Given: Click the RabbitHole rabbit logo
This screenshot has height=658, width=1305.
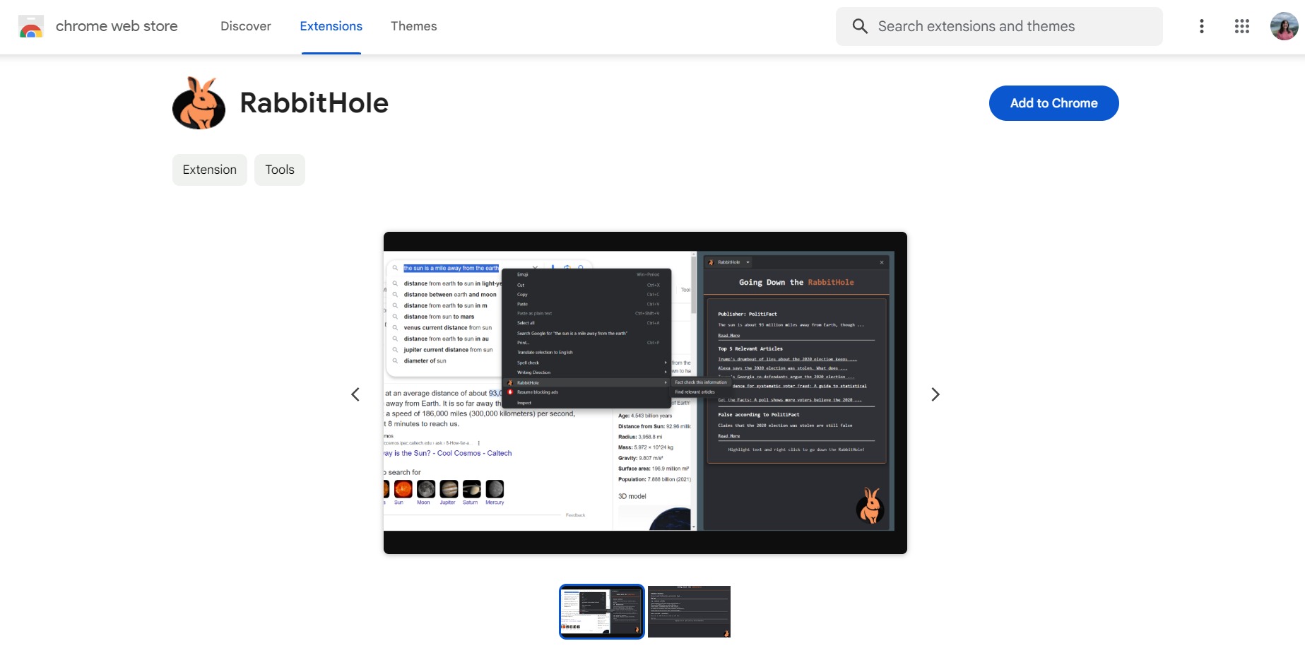Looking at the screenshot, I should point(199,102).
